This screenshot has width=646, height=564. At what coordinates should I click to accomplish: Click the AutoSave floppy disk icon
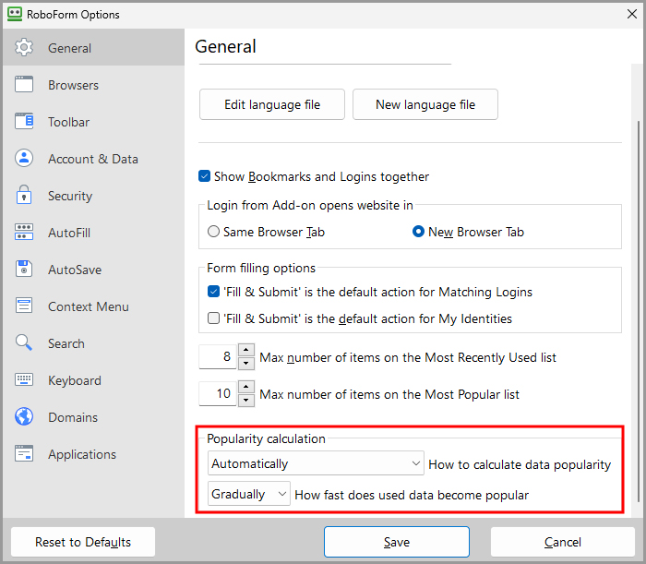tap(24, 269)
